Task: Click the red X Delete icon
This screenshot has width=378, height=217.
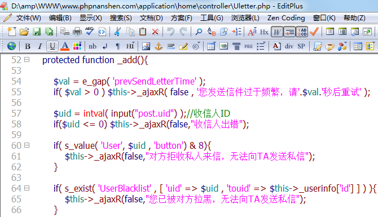Action: point(155,32)
